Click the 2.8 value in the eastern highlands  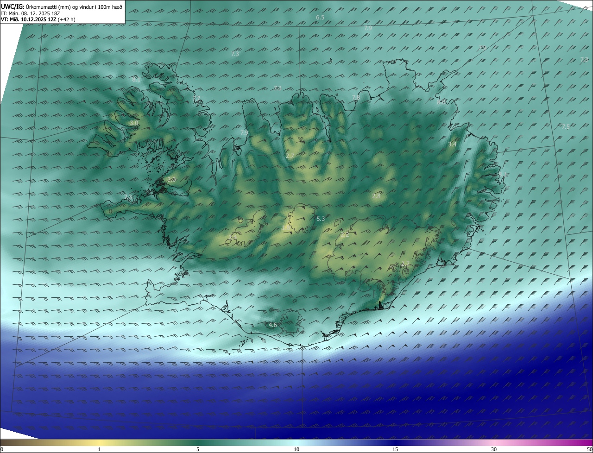pos(376,196)
